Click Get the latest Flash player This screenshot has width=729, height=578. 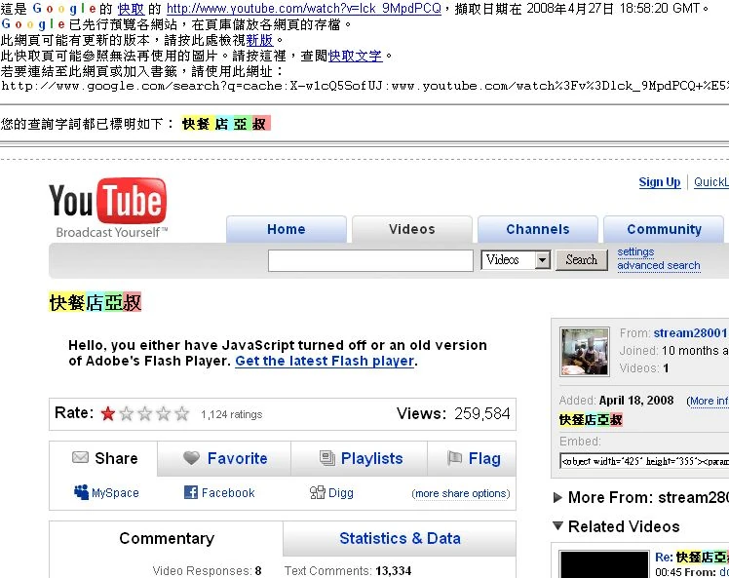(325, 362)
